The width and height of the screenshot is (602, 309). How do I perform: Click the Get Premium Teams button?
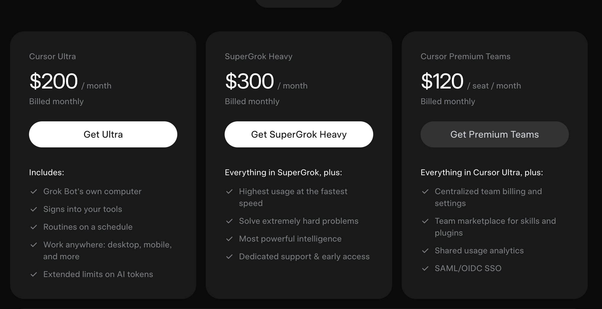click(x=495, y=134)
